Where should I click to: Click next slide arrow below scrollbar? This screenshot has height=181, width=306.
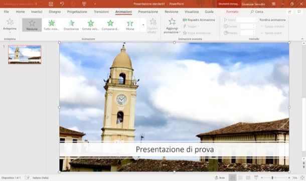(x=303, y=167)
